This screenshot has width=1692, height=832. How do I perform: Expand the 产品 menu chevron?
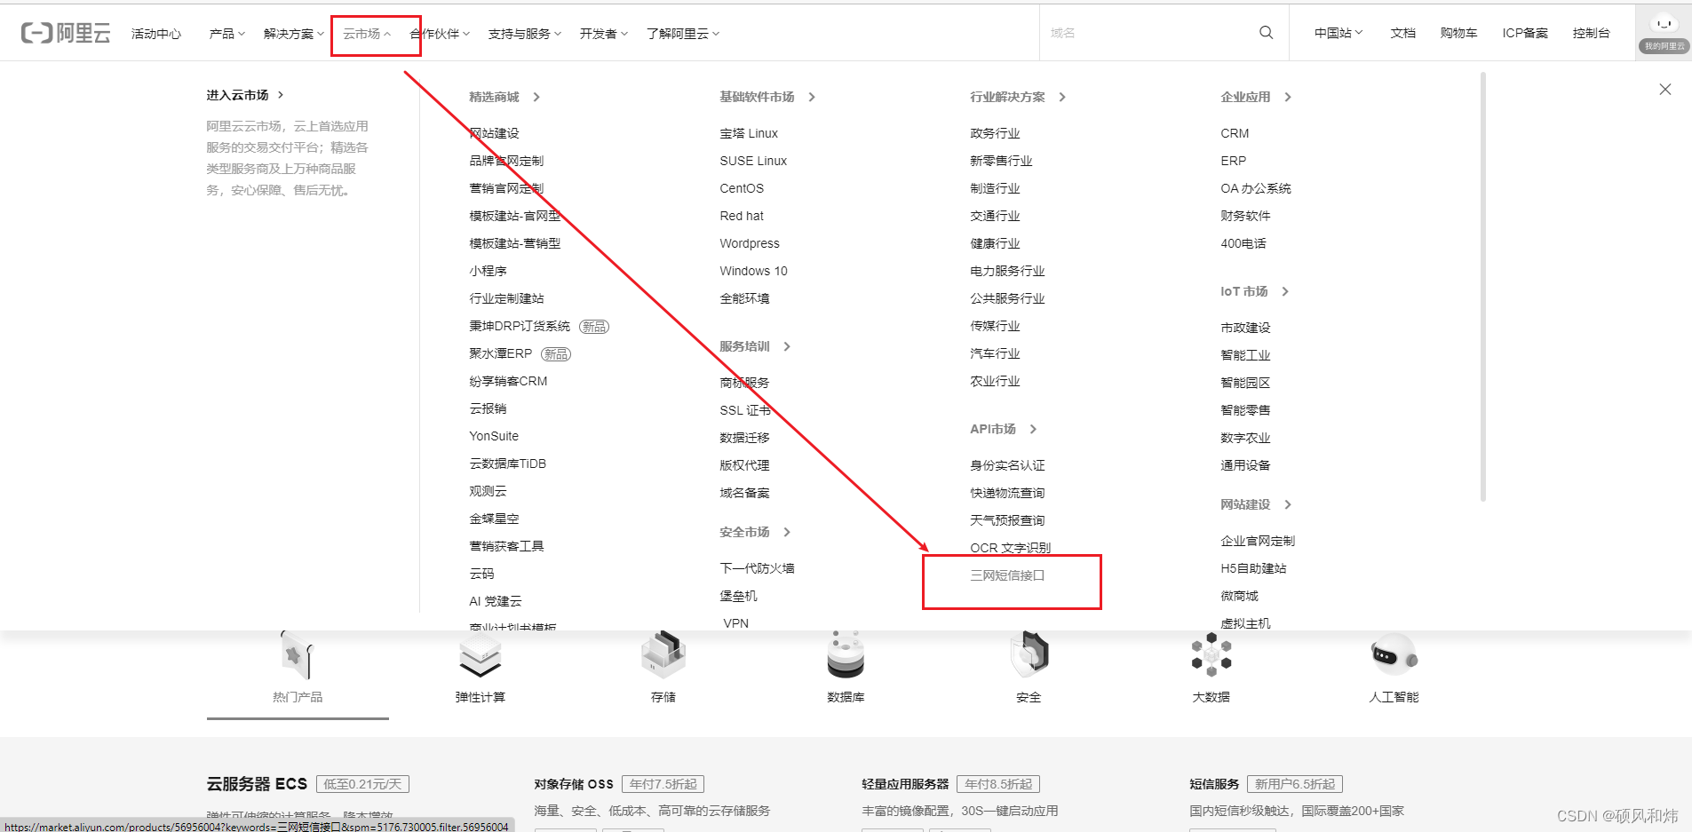pyautogui.click(x=242, y=34)
